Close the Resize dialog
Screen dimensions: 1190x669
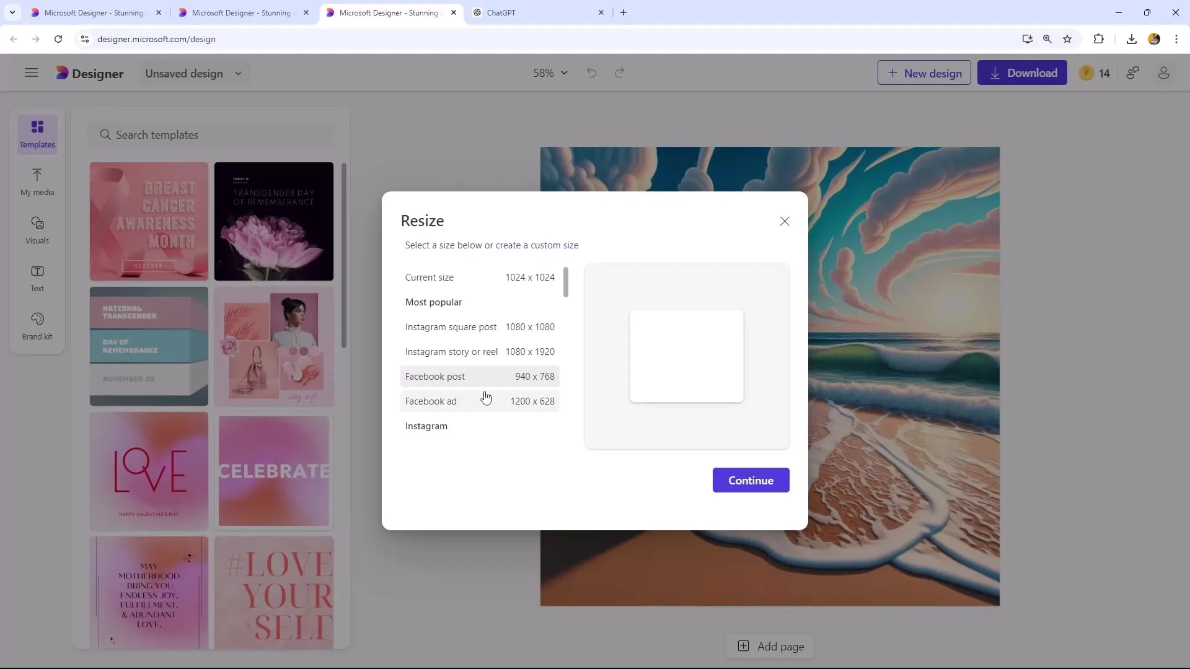785,221
